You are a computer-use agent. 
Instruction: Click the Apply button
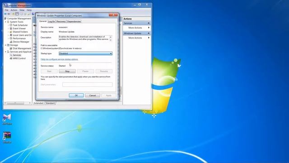[108, 96]
